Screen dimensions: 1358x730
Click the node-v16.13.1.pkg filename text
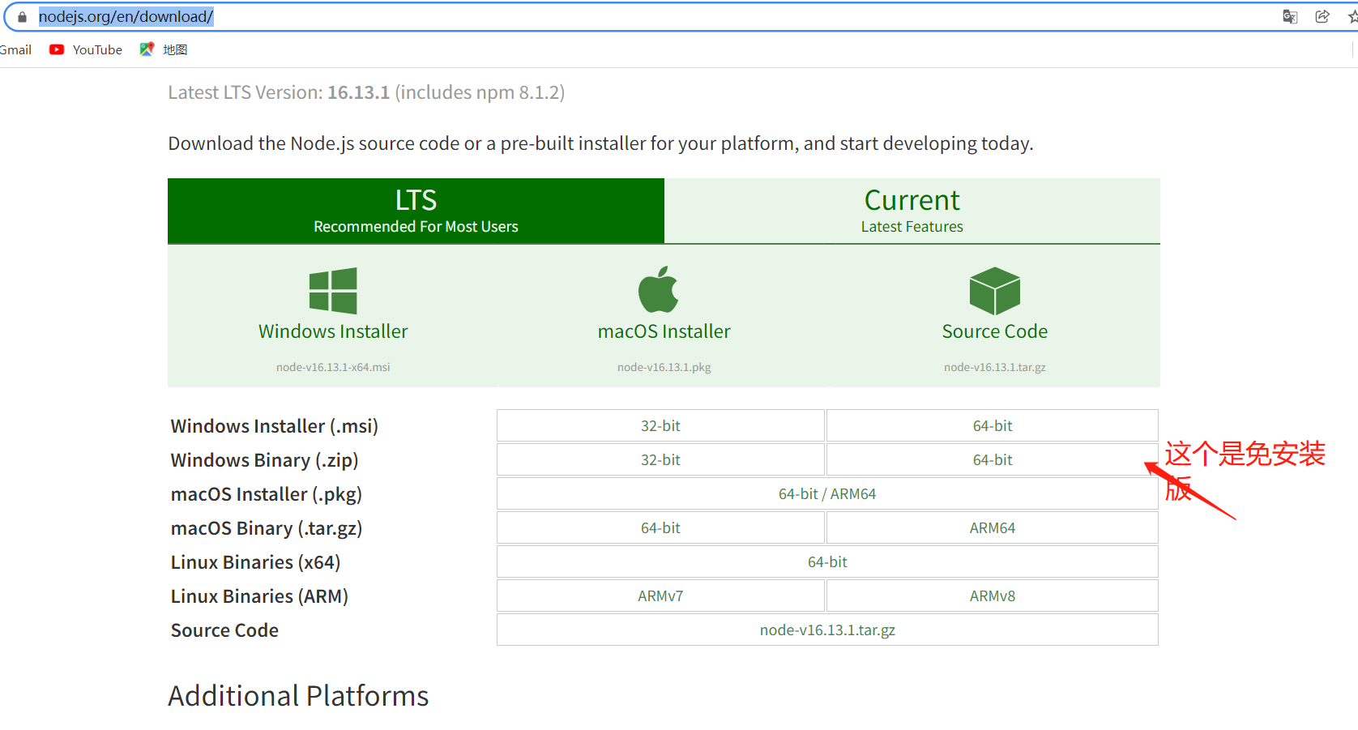click(x=664, y=367)
